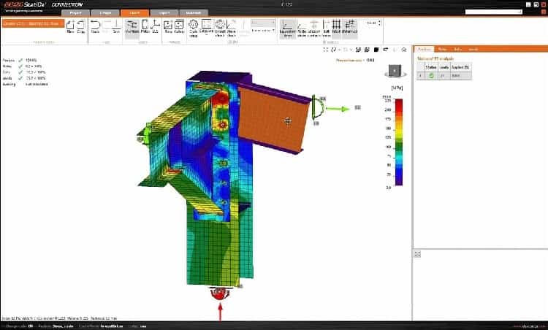Viewport: 548px width, 330px height.
Task: Expand the collapsed lower right panel
Action: tap(417, 254)
